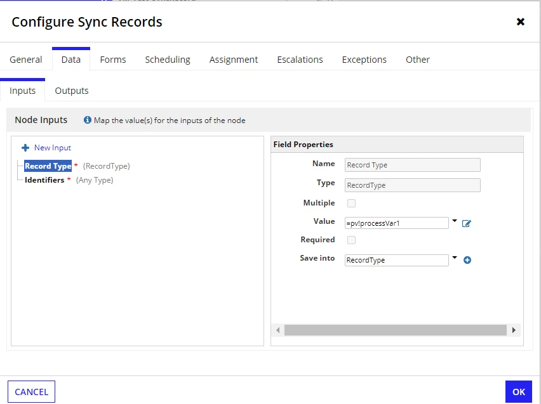Click the Save into field RecordType
Screen dimensions: 541x404
396,260
